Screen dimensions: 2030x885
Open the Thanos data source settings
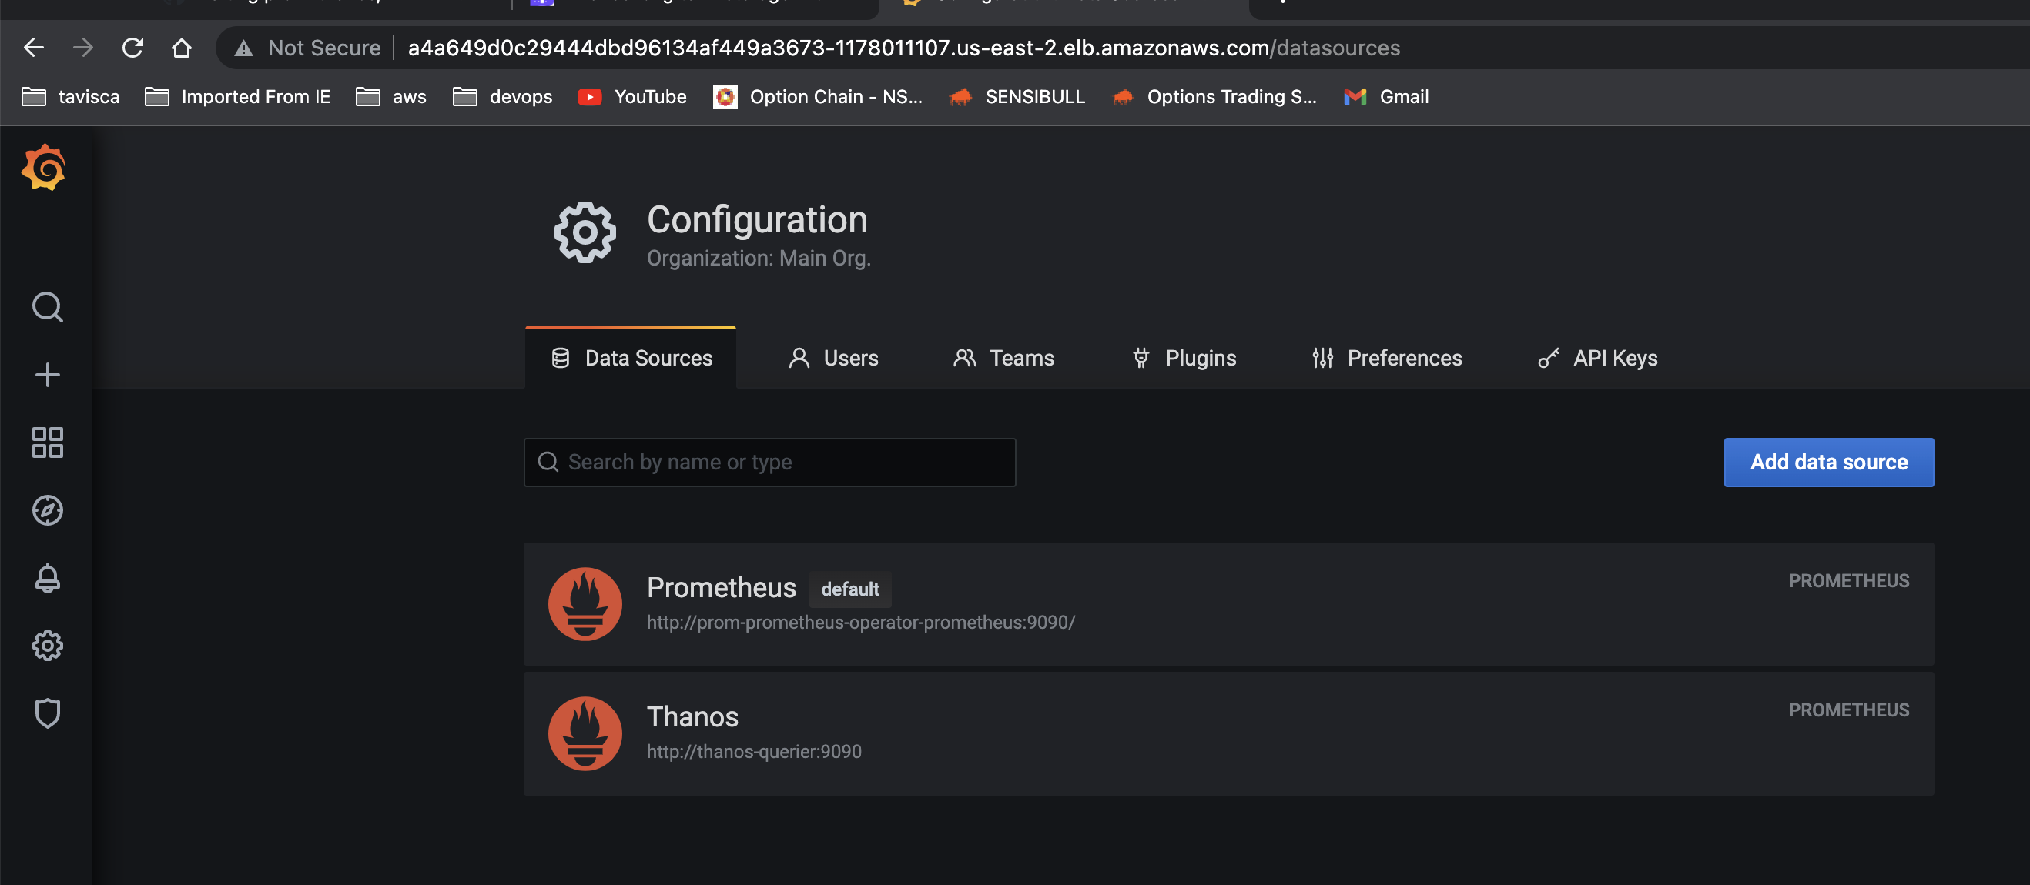[692, 716]
